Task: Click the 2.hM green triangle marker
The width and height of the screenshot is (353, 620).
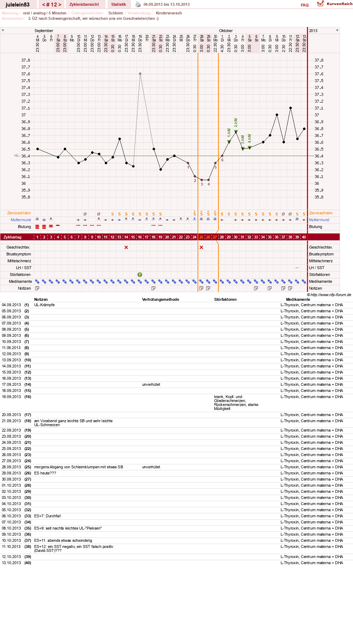Action: 236,132
